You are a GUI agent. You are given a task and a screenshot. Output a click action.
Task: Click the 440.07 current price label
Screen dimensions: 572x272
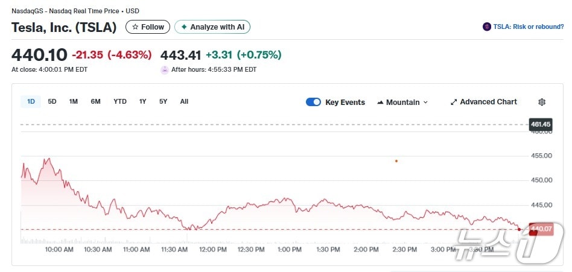pos(541,229)
